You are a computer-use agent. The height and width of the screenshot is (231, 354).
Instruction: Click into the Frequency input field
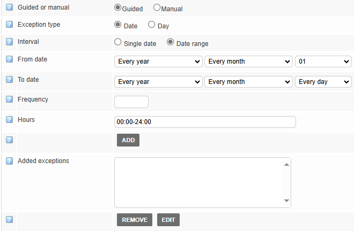click(x=131, y=102)
